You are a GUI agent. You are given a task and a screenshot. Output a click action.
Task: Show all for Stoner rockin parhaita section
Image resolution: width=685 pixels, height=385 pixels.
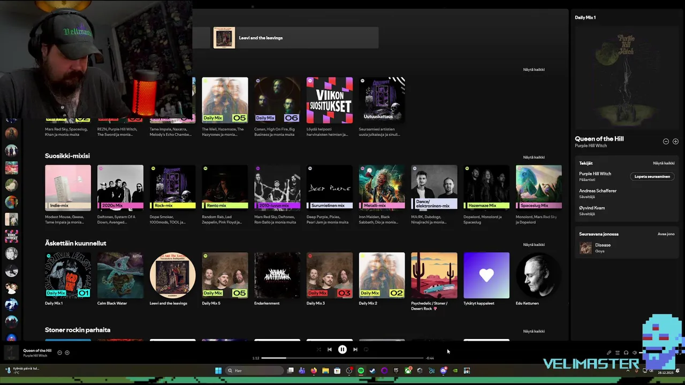(x=534, y=332)
